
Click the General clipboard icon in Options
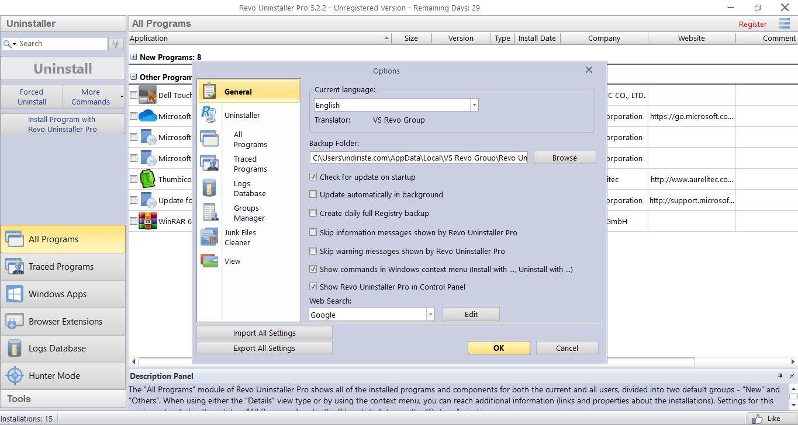pos(210,92)
